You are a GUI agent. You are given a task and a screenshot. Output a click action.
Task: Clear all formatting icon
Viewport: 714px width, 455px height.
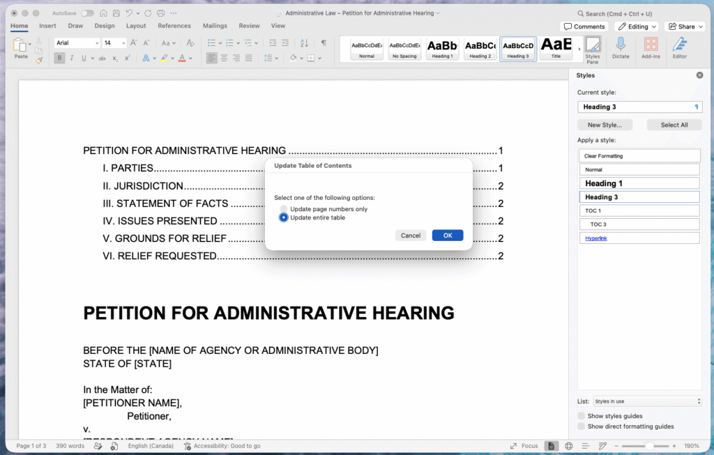190,43
